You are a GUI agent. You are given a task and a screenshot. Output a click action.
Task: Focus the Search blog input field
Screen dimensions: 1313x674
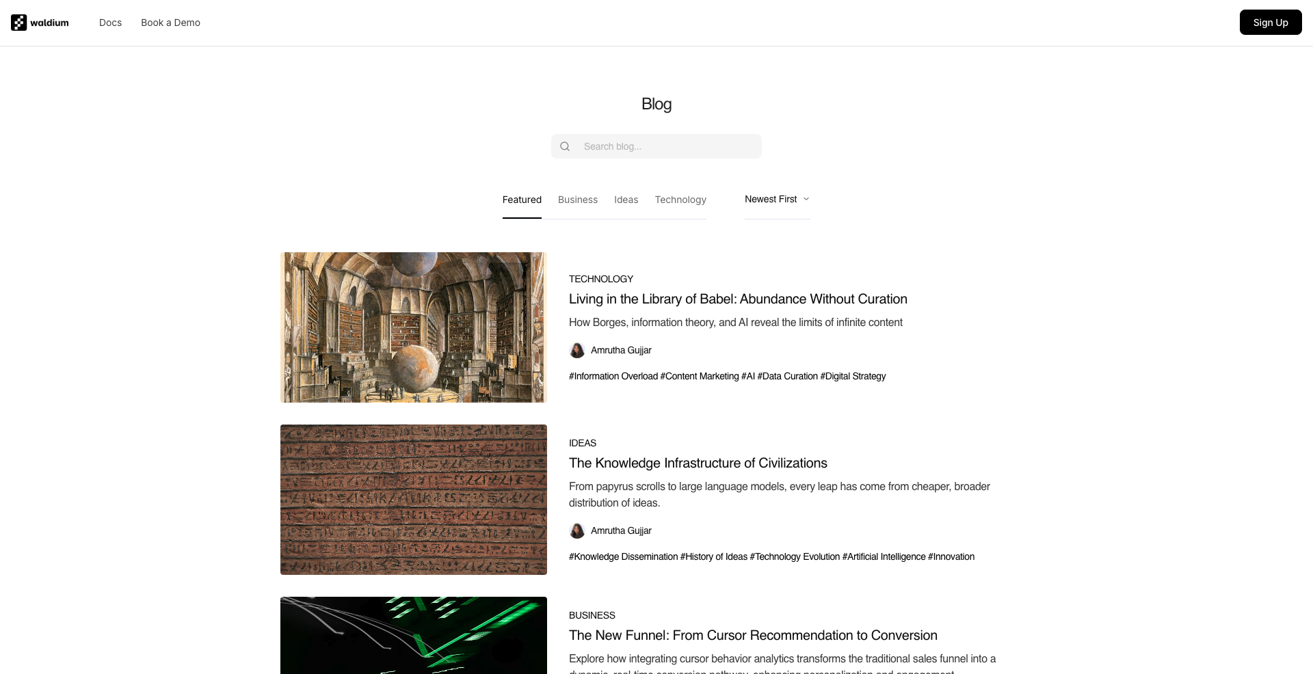667,146
